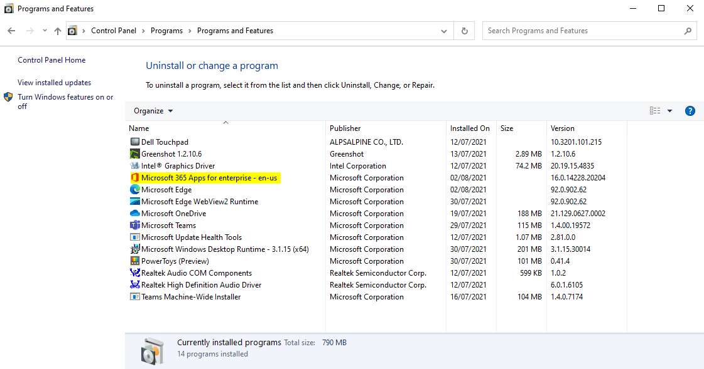
Task: Click the Greenshot publisher cell
Action: click(x=347, y=154)
